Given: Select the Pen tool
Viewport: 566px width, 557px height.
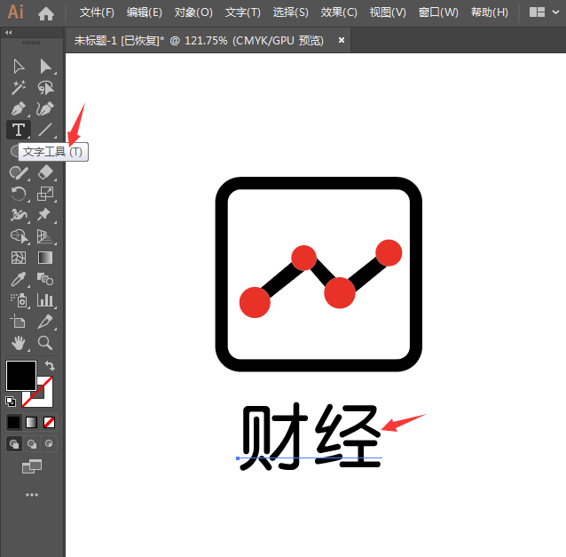Looking at the screenshot, I should pyautogui.click(x=19, y=108).
